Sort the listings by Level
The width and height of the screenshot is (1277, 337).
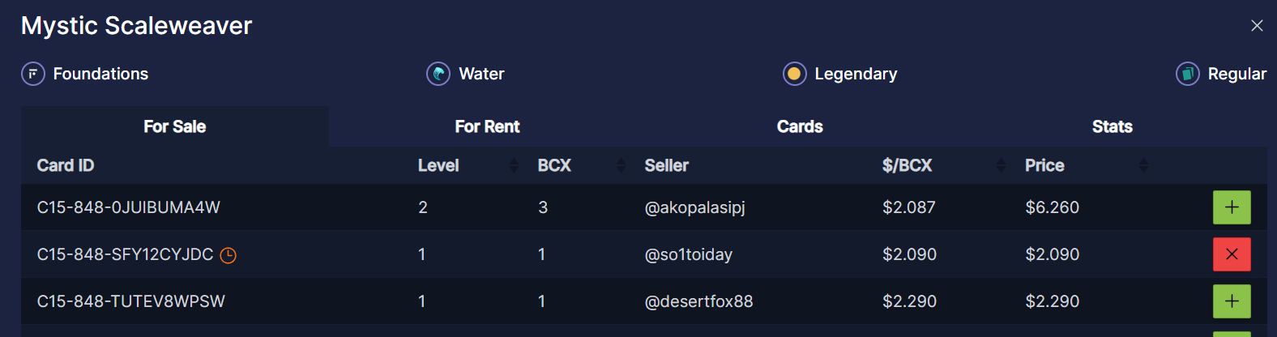click(x=514, y=166)
